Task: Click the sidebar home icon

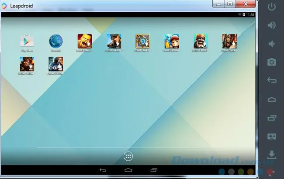Action: click(272, 100)
